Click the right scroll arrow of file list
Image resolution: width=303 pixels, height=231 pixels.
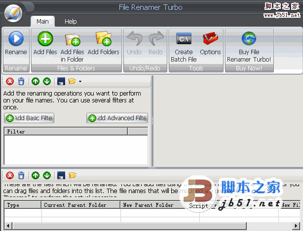296,226
